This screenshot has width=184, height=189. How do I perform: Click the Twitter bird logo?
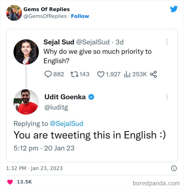(x=174, y=9)
